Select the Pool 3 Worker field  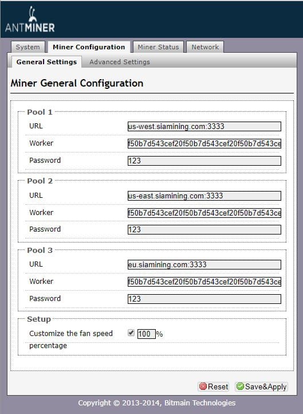pyautogui.click(x=204, y=282)
